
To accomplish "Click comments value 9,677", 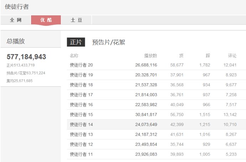I will point(231,85).
